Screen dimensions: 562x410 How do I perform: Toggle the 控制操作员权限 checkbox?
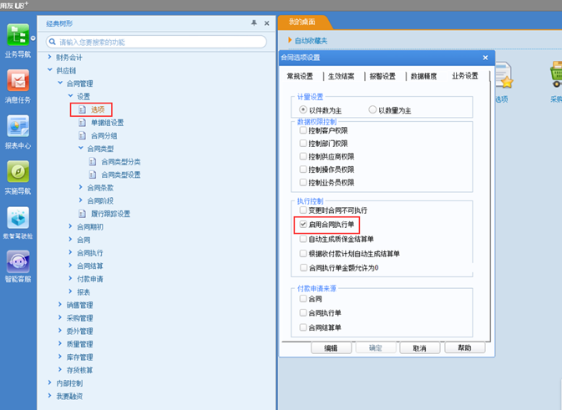(303, 170)
